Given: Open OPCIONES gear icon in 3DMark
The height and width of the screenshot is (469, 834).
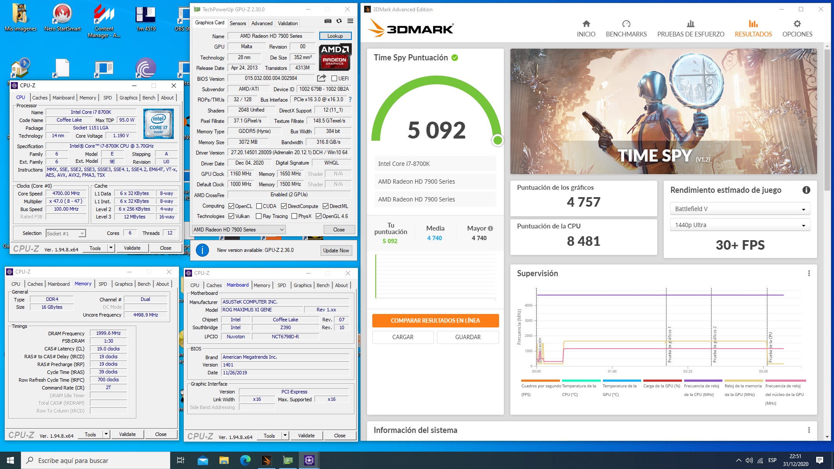Looking at the screenshot, I should (x=797, y=23).
